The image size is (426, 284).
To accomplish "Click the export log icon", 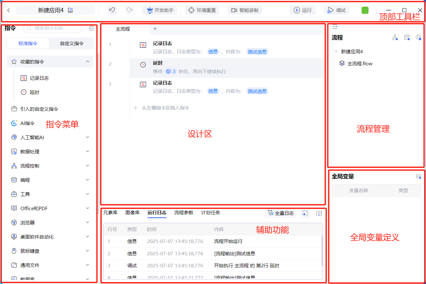I will [305, 213].
